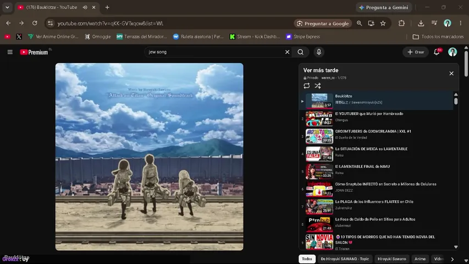This screenshot has width=469, height=264.
Task: Go back to previous page
Action: [8, 23]
